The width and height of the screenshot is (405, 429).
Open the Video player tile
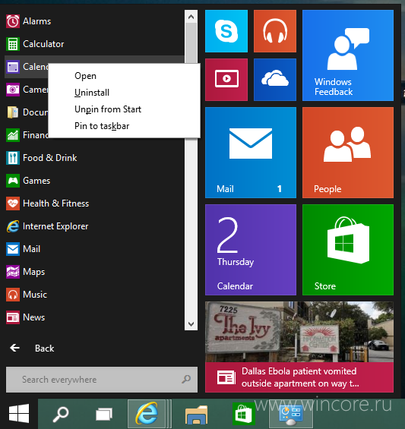coord(226,80)
